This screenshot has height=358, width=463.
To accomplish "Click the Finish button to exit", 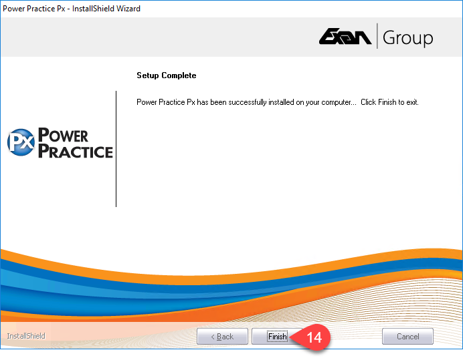I will point(277,336).
